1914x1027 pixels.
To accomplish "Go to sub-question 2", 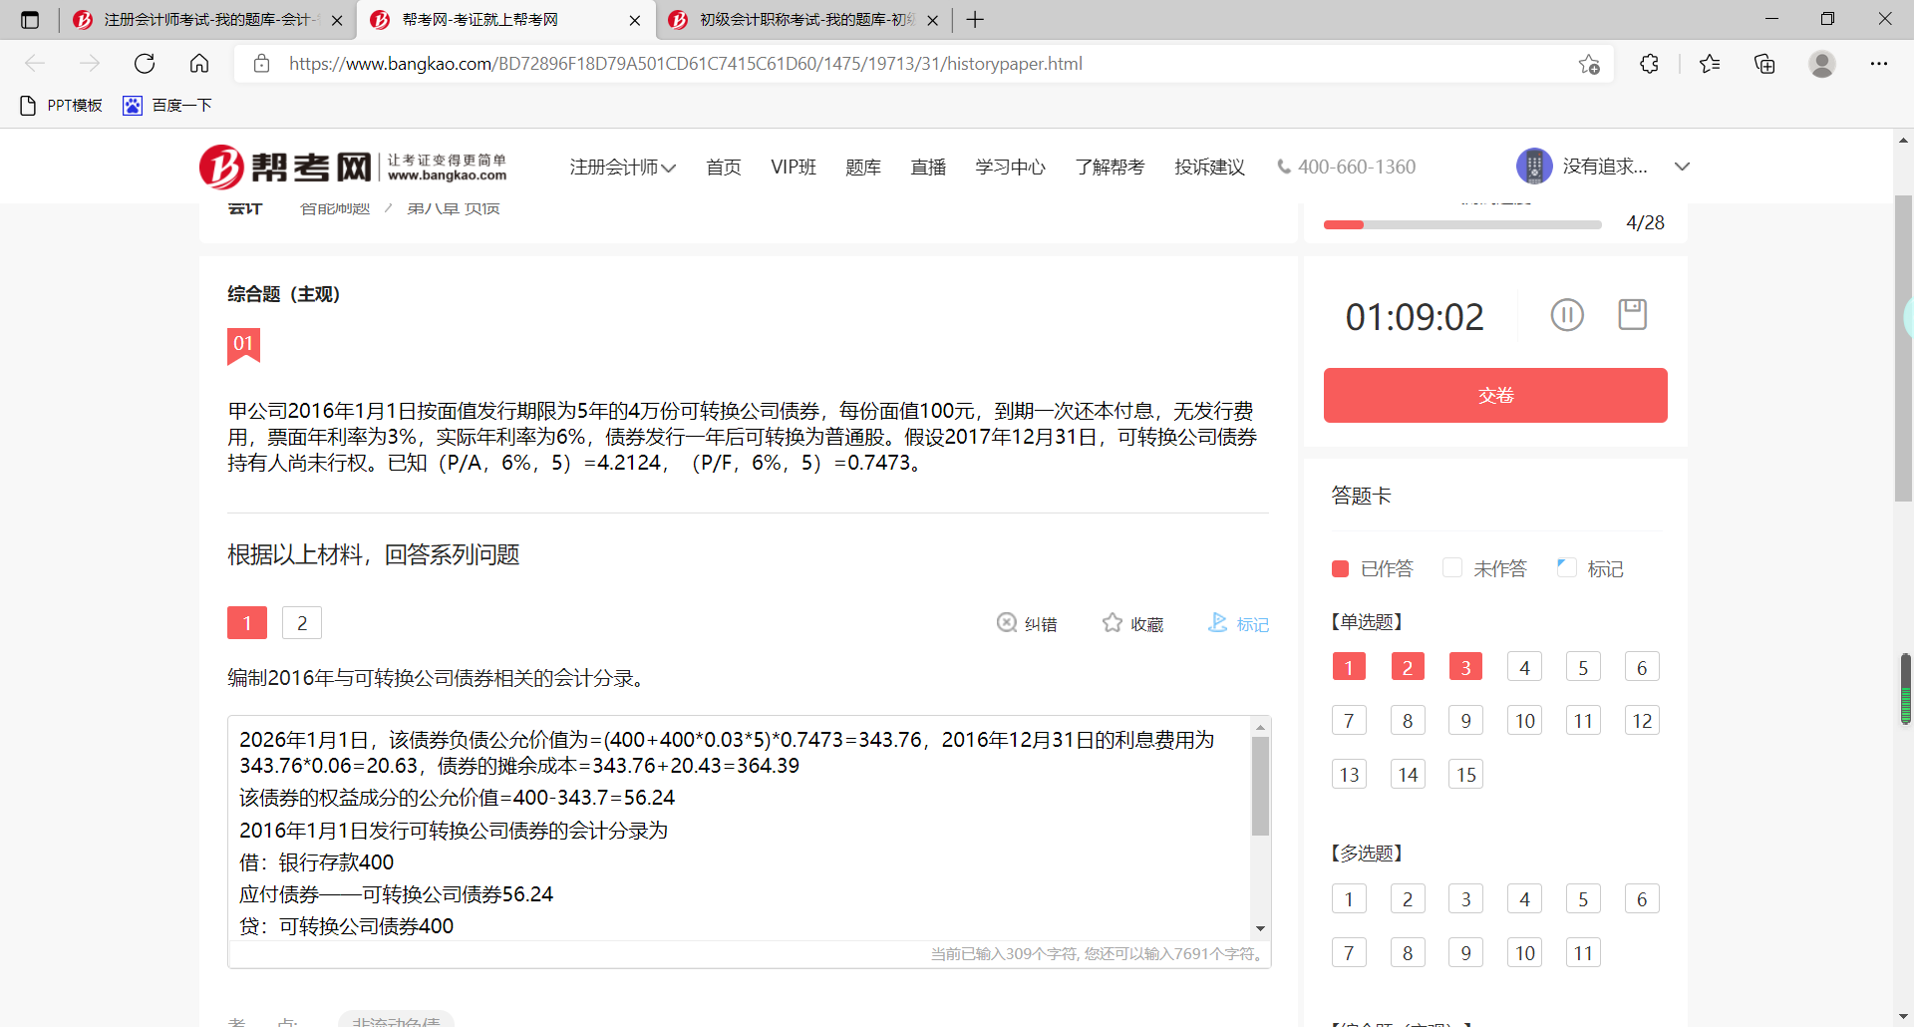I will coord(301,623).
